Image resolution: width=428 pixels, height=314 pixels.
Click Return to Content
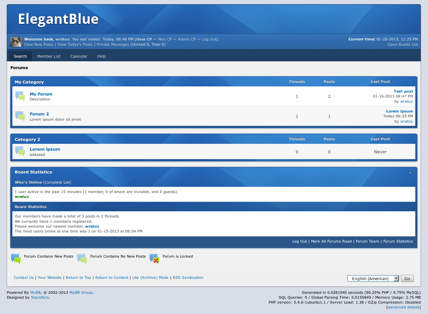112,277
